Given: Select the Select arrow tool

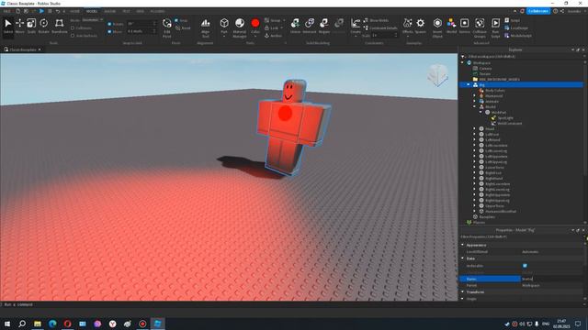Looking at the screenshot, I should click(x=8, y=27).
